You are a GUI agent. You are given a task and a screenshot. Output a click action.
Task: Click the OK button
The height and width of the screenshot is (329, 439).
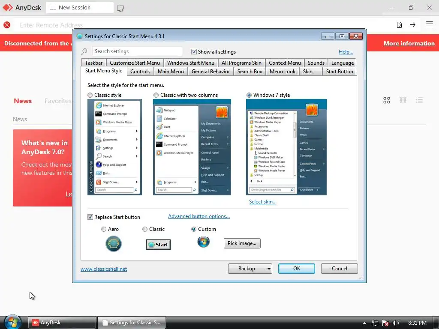[x=297, y=269]
